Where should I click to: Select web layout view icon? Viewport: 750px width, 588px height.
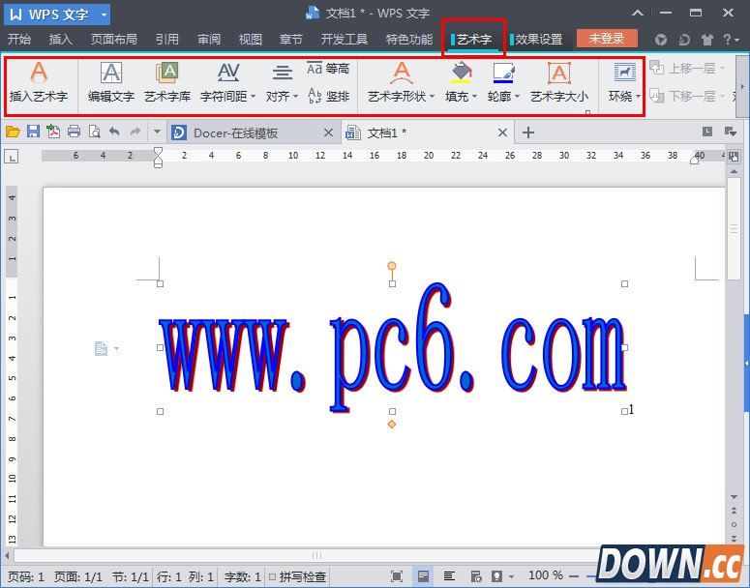tap(476, 576)
